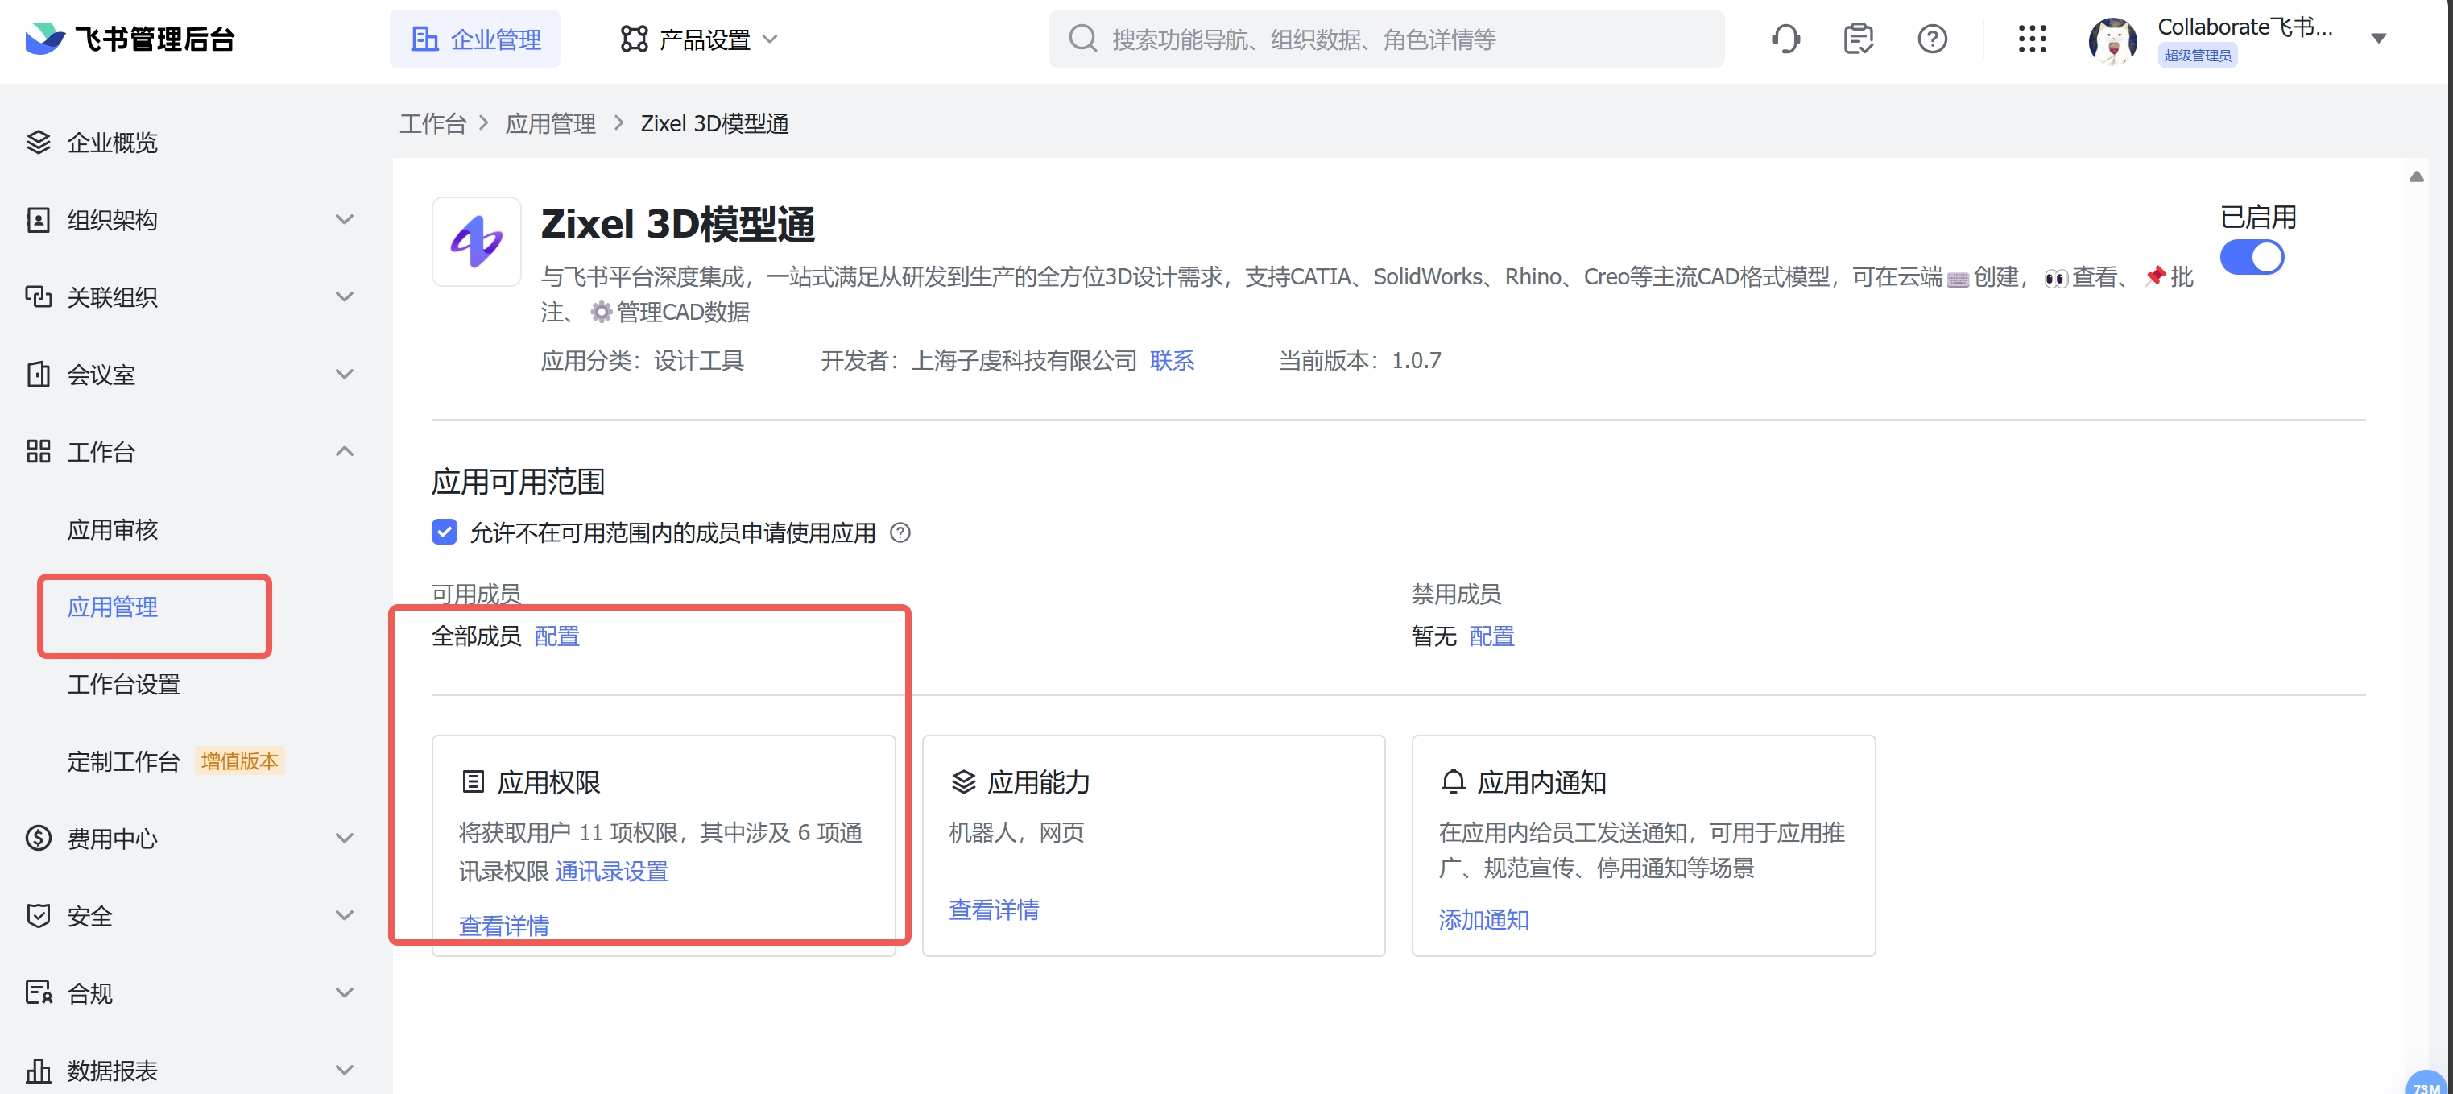Disable the 已启用 app toggle switch
2453x1094 pixels.
point(2252,256)
